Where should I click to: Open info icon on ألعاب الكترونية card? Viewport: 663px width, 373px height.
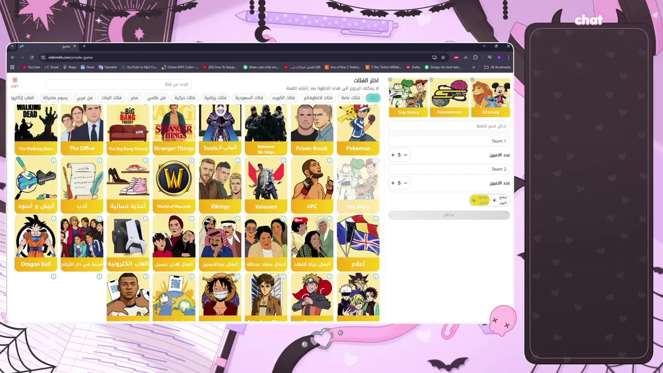coord(146,219)
